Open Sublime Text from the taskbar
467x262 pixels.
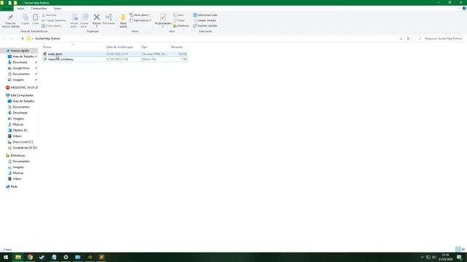[101, 257]
